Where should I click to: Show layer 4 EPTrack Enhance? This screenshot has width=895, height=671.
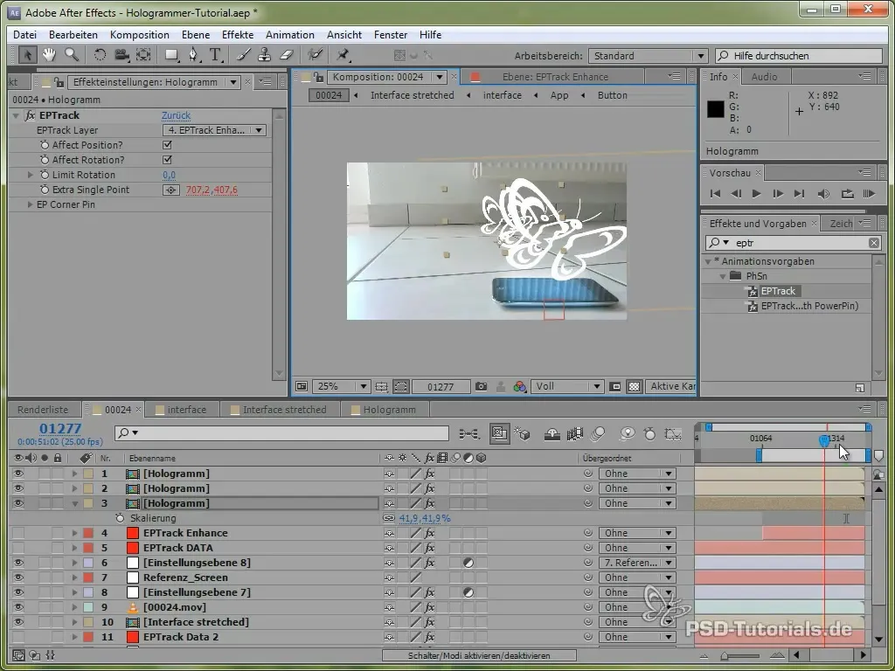18,533
